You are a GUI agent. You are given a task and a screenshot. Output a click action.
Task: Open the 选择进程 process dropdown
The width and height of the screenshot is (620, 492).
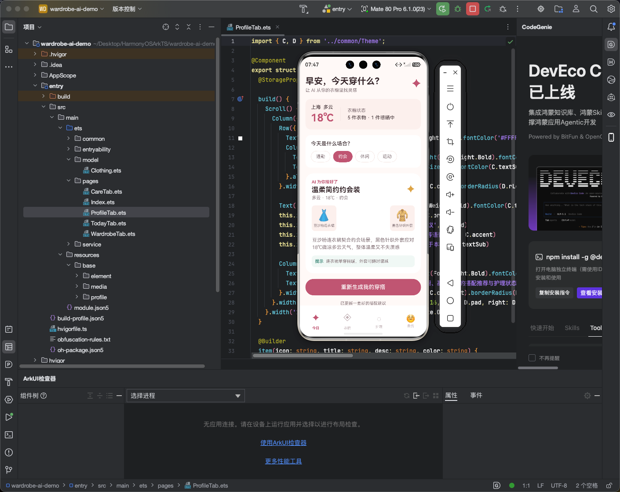click(x=186, y=396)
